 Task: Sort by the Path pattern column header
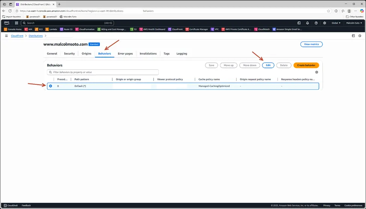(82, 79)
